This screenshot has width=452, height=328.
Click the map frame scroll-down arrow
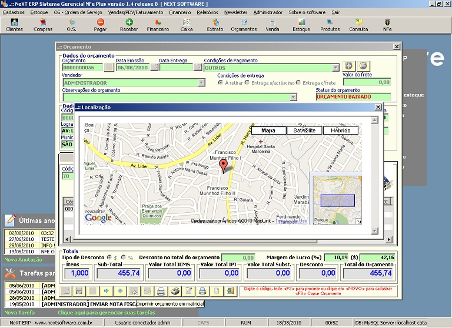[374, 230]
